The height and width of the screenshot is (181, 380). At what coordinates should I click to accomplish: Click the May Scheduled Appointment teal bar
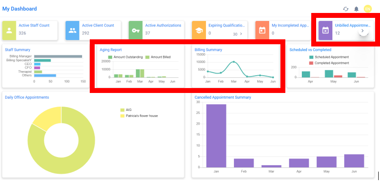(x=329, y=74)
